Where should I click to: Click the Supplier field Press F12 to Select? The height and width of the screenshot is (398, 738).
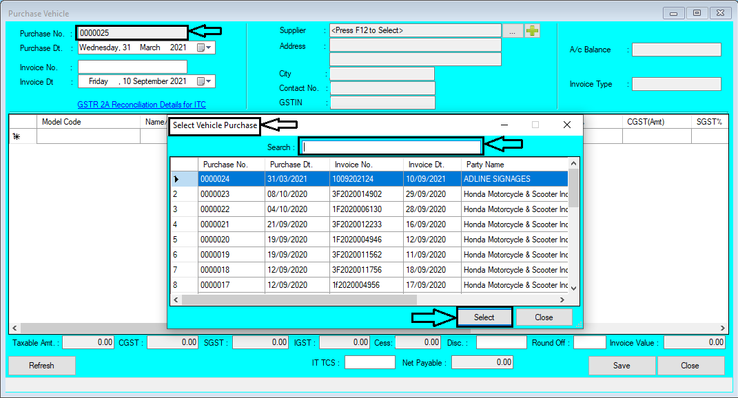pos(415,30)
